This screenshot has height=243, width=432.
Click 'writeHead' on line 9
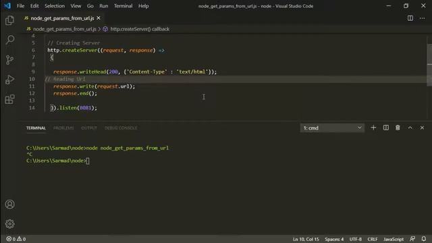[92, 72]
